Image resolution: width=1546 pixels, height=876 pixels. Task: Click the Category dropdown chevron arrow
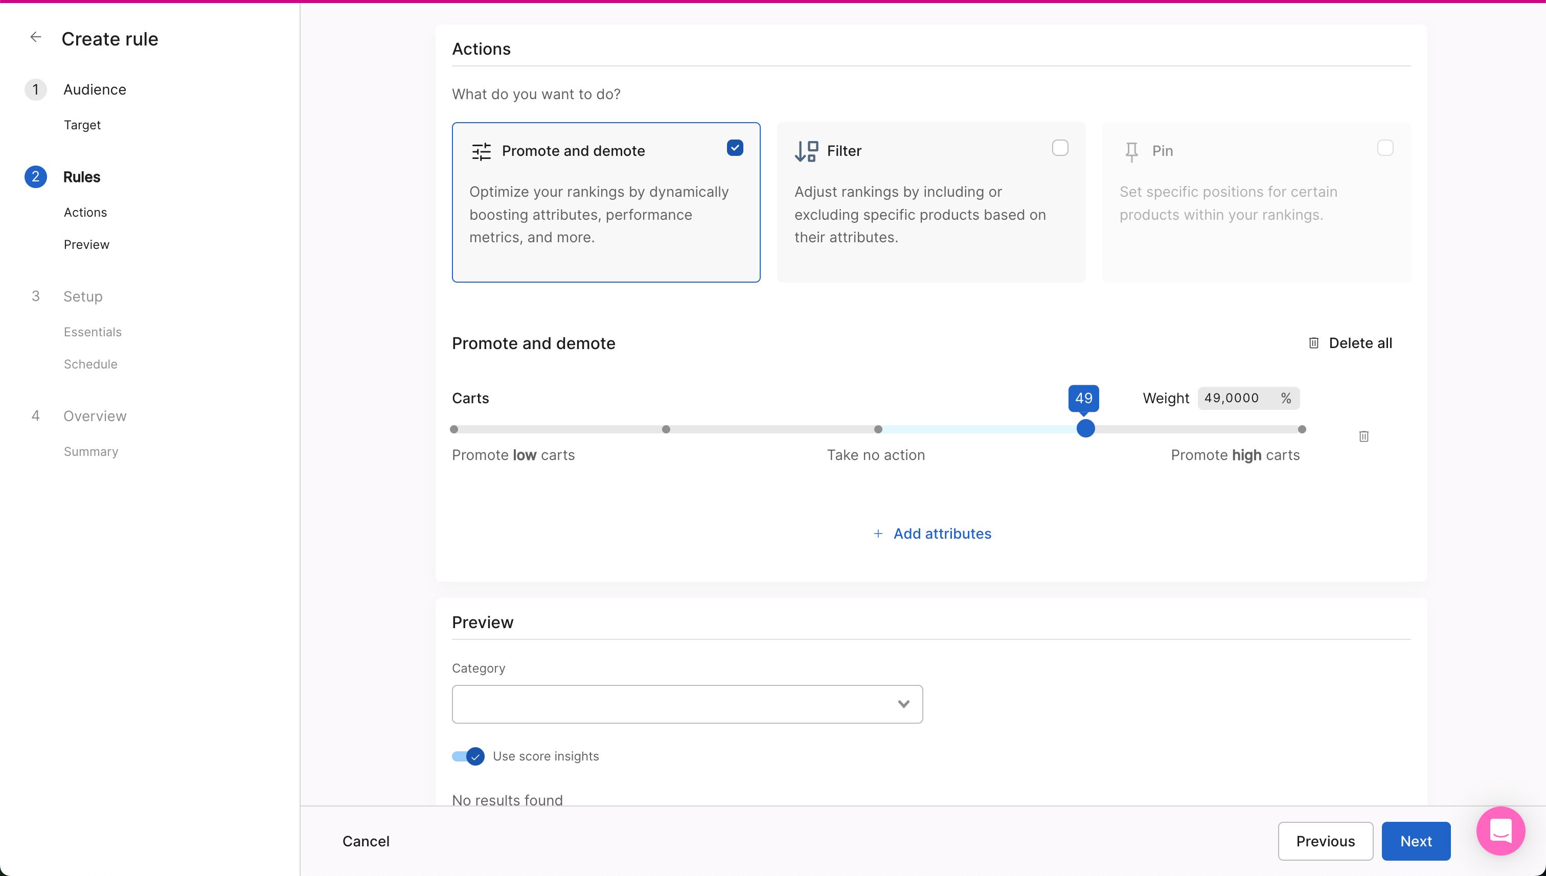903,704
